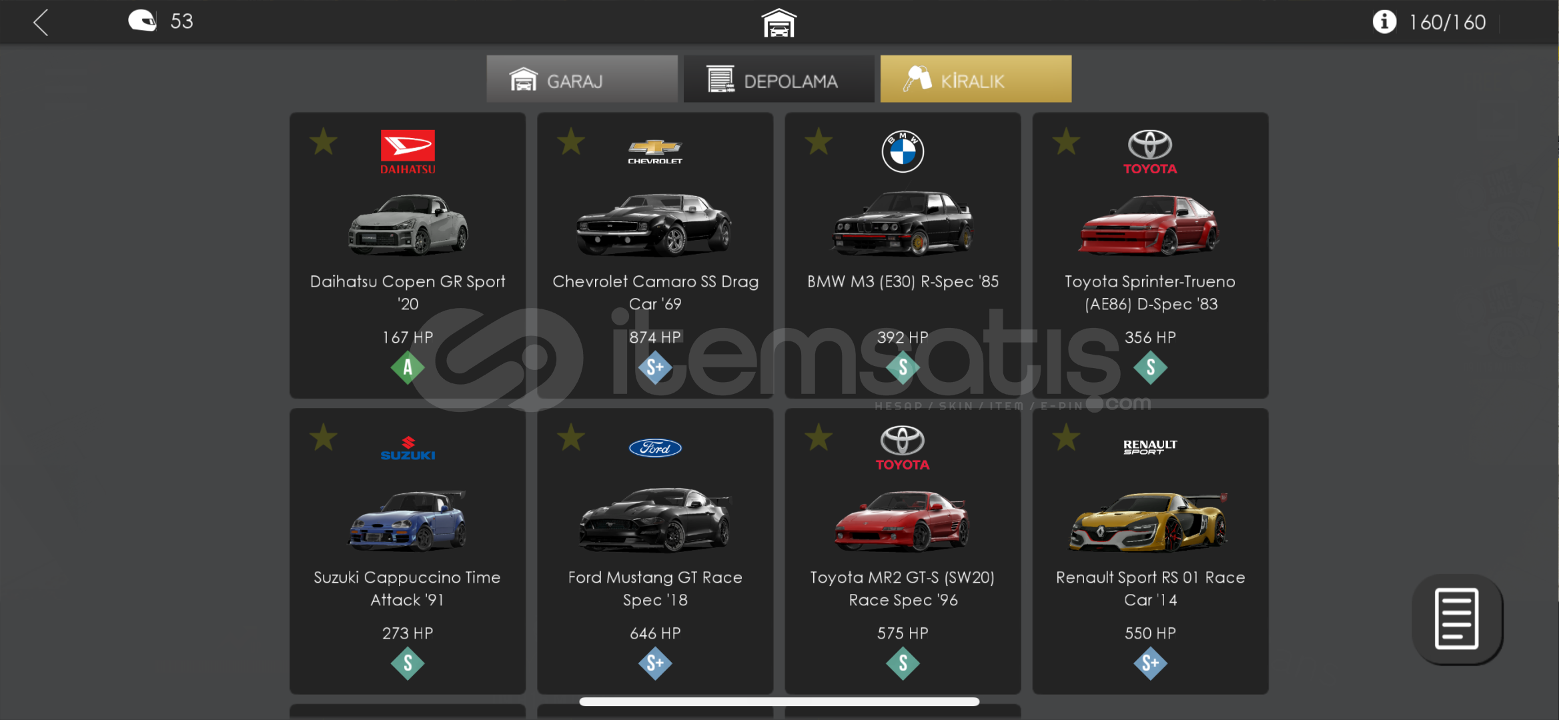Click the A class badge on Daihatsu Copen
Viewport: 1559px width, 720px height.
(x=408, y=367)
